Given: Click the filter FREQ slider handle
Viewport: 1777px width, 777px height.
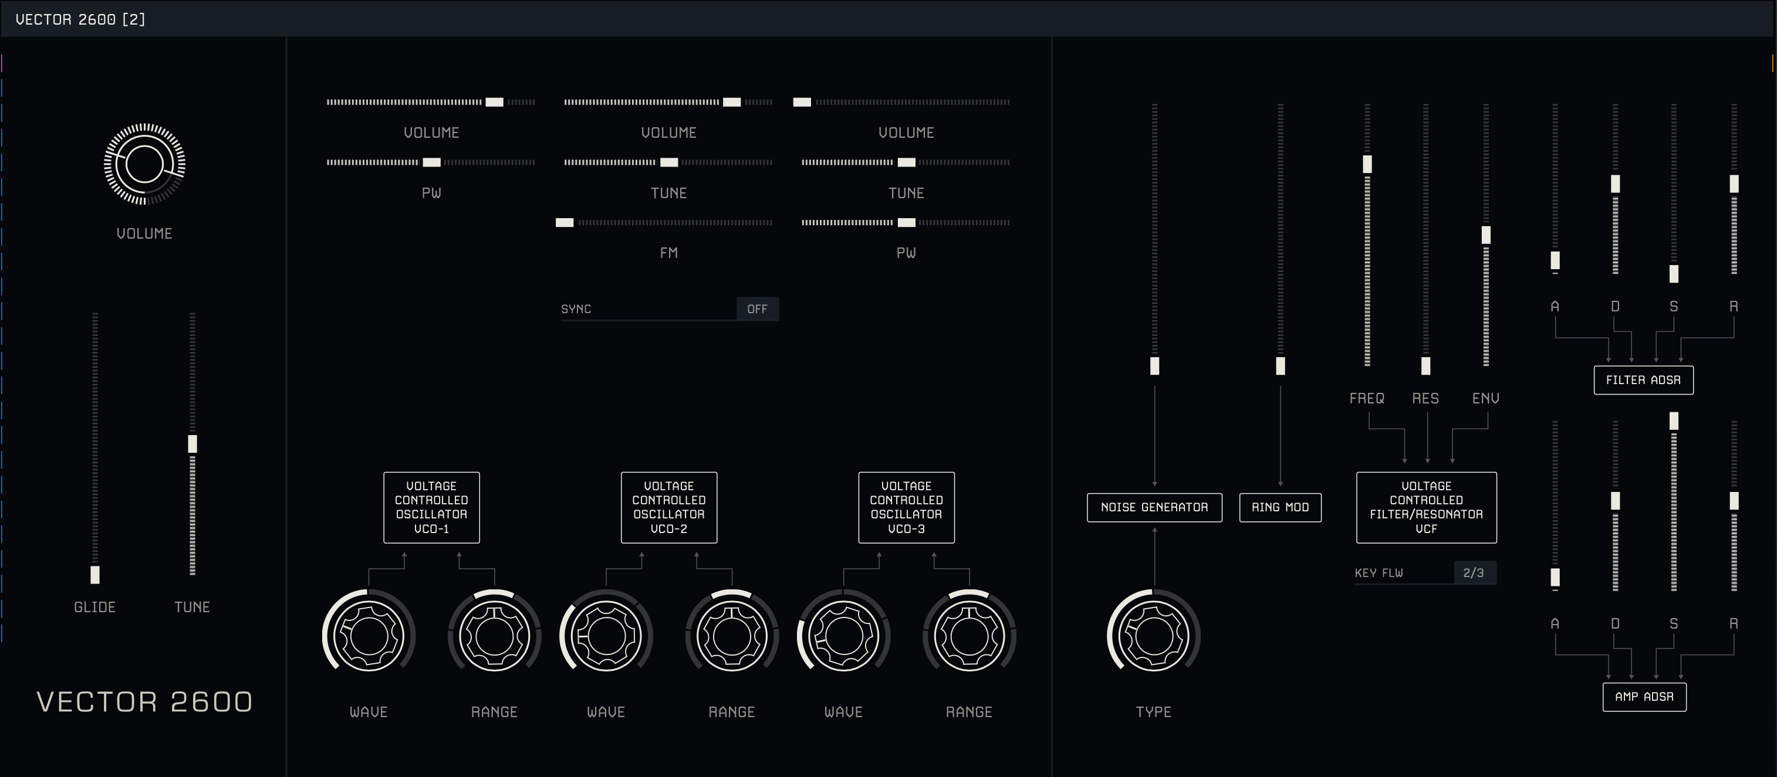Looking at the screenshot, I should [1367, 164].
